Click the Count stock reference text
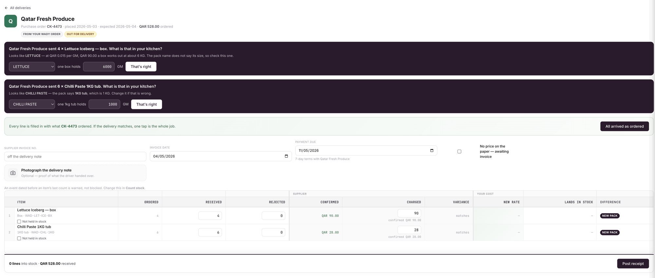The width and height of the screenshot is (655, 278). tap(135, 188)
